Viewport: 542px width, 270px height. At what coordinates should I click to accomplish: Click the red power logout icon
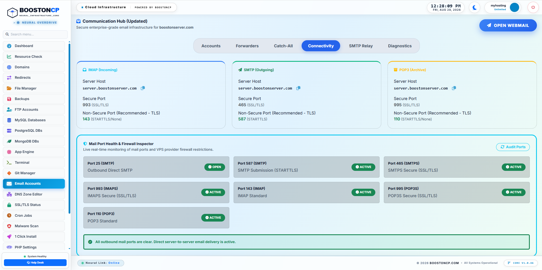click(x=533, y=7)
